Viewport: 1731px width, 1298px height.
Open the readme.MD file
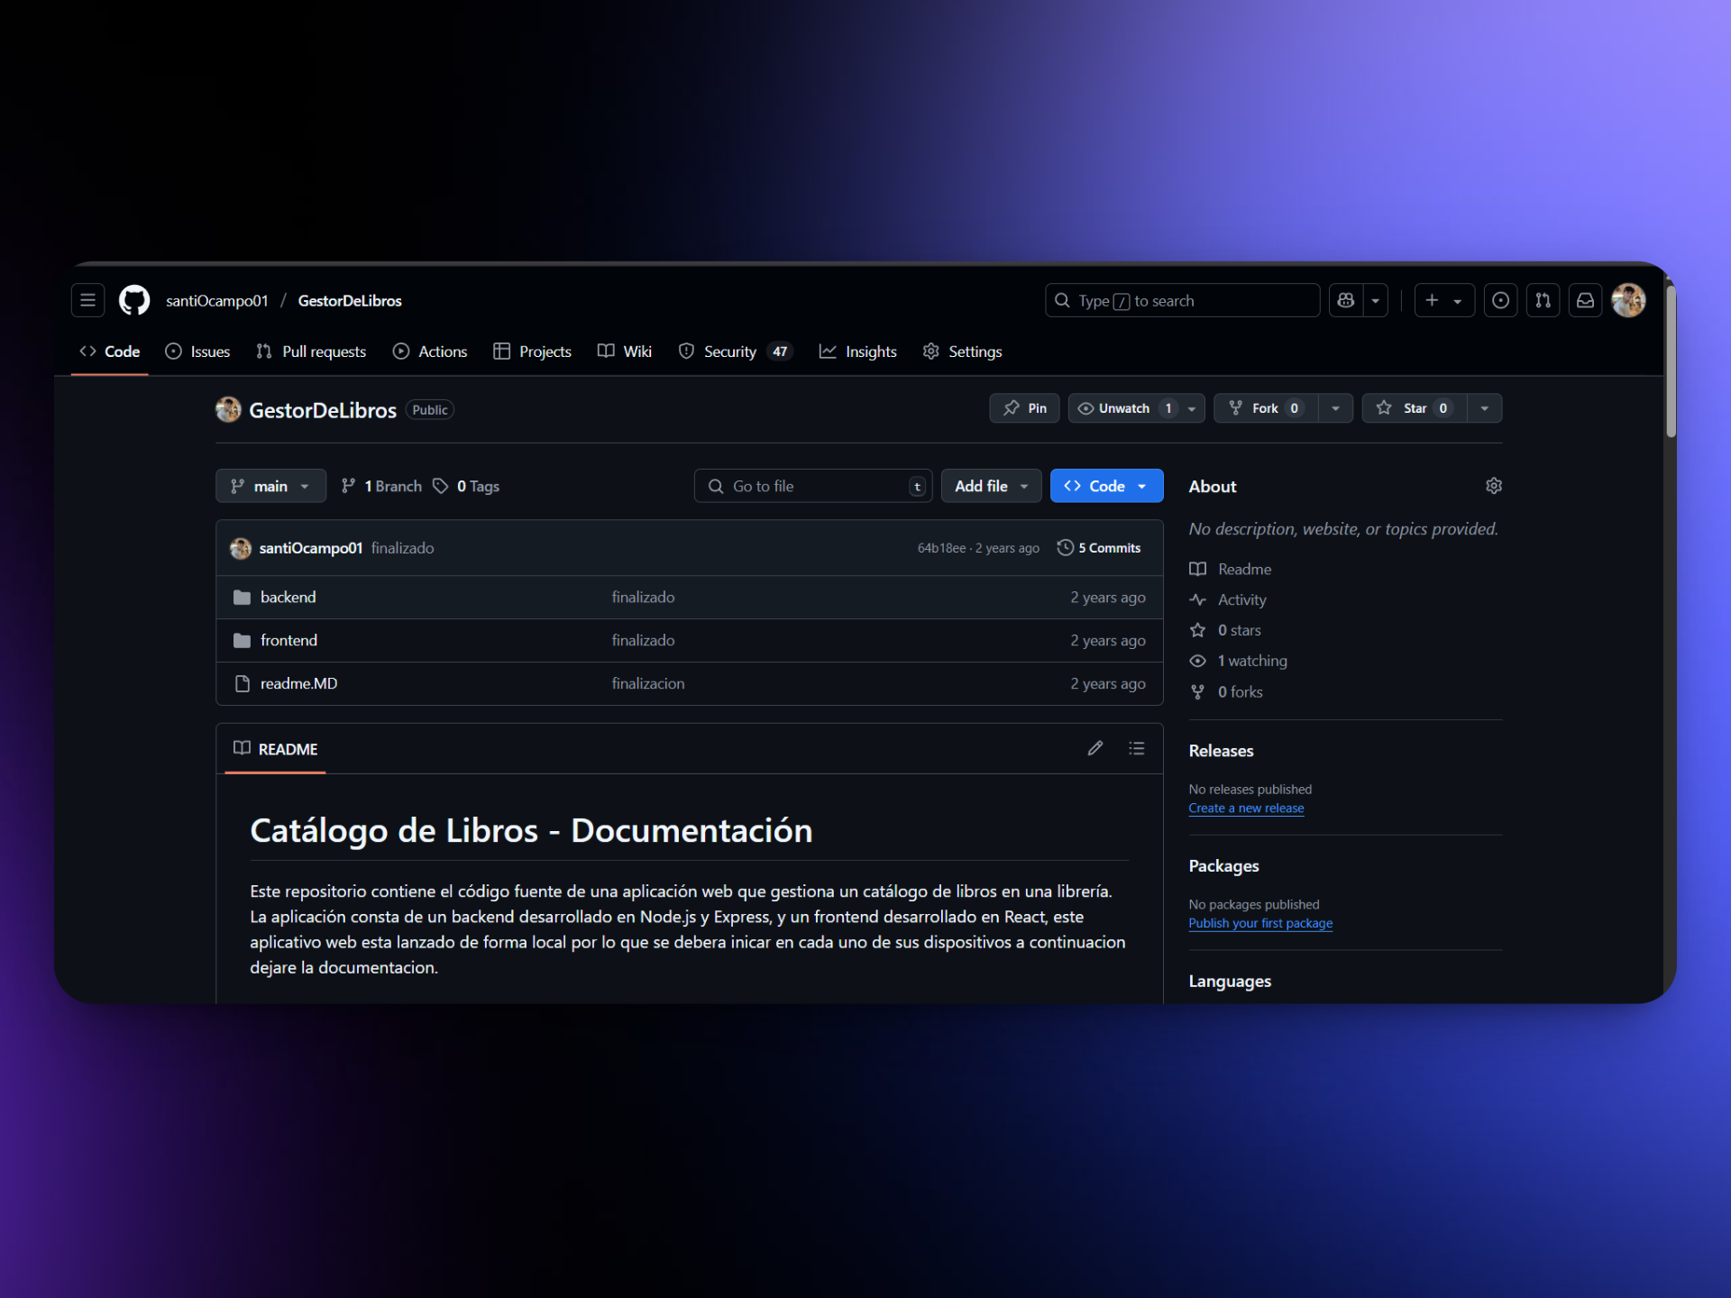coord(298,684)
